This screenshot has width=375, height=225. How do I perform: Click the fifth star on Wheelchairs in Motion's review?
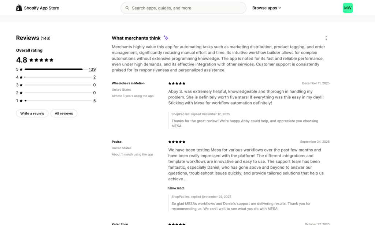pyautogui.click(x=185, y=83)
